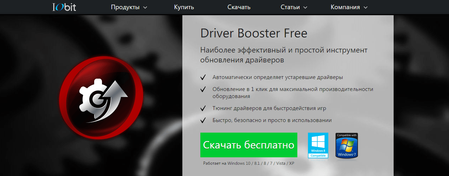Click the Driver Booster Free heading

point(254,33)
